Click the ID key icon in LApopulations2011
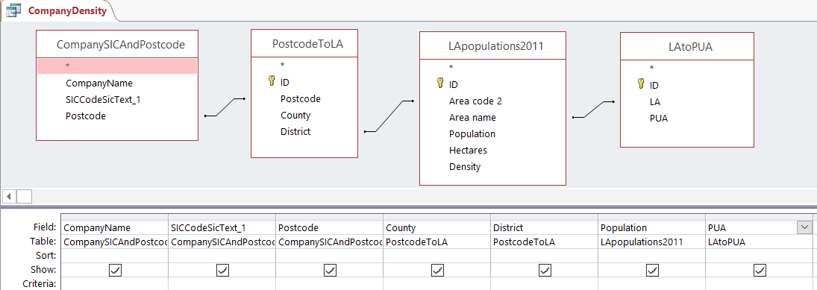This screenshot has height=290, width=817. click(x=440, y=83)
